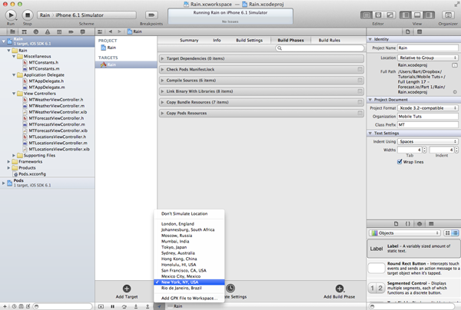Expand Target Dependencies build phase
Image resolution: width=461 pixels, height=310 pixels.
click(x=162, y=58)
